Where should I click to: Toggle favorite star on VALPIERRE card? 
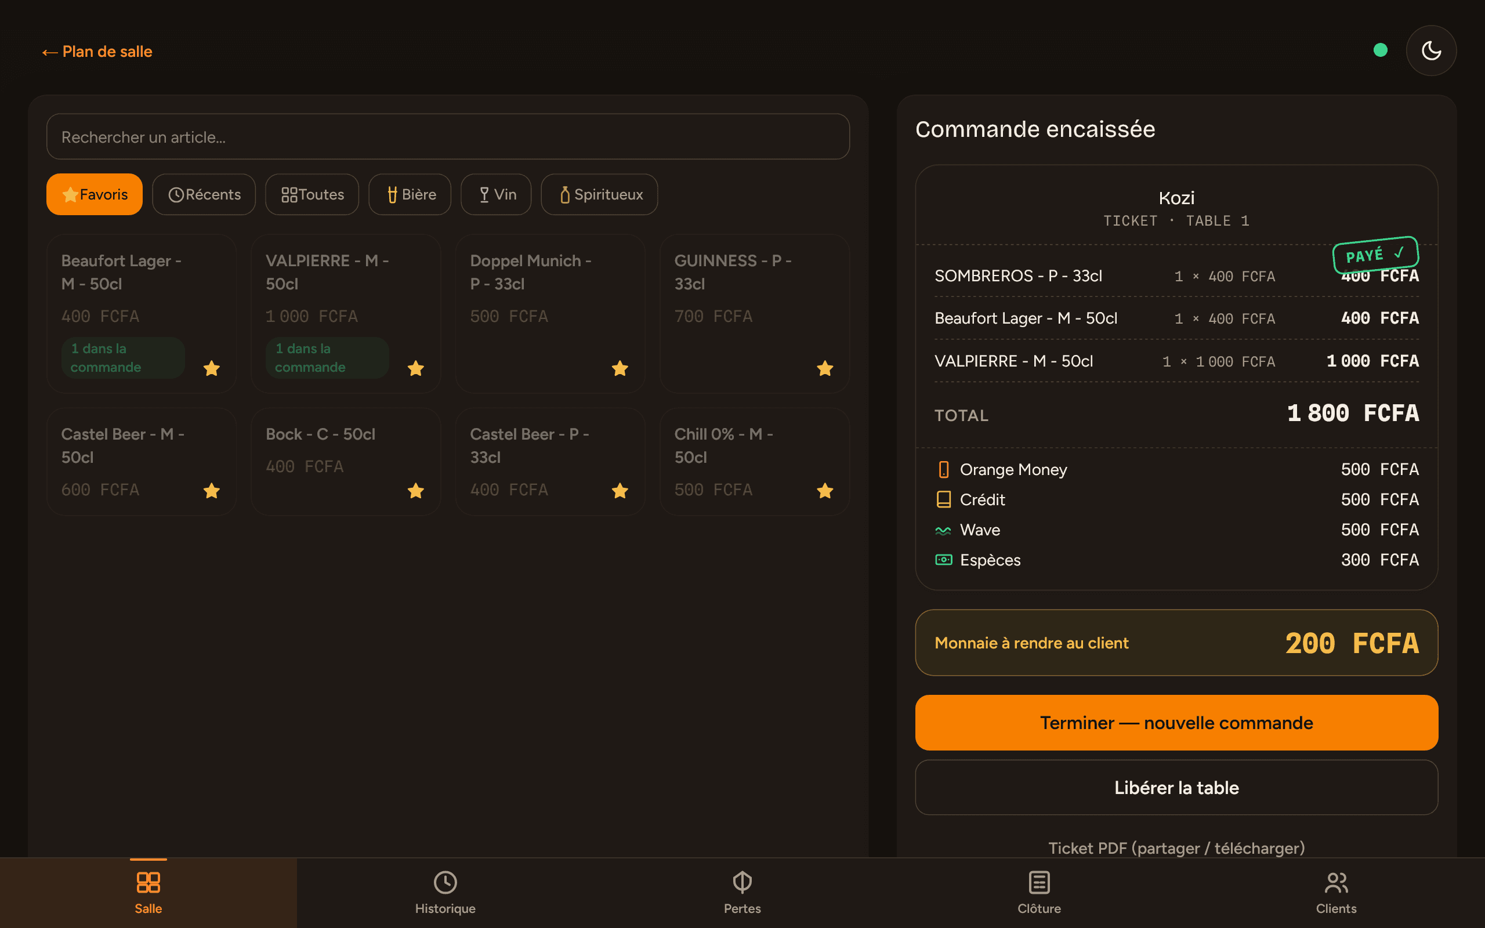pyautogui.click(x=416, y=368)
